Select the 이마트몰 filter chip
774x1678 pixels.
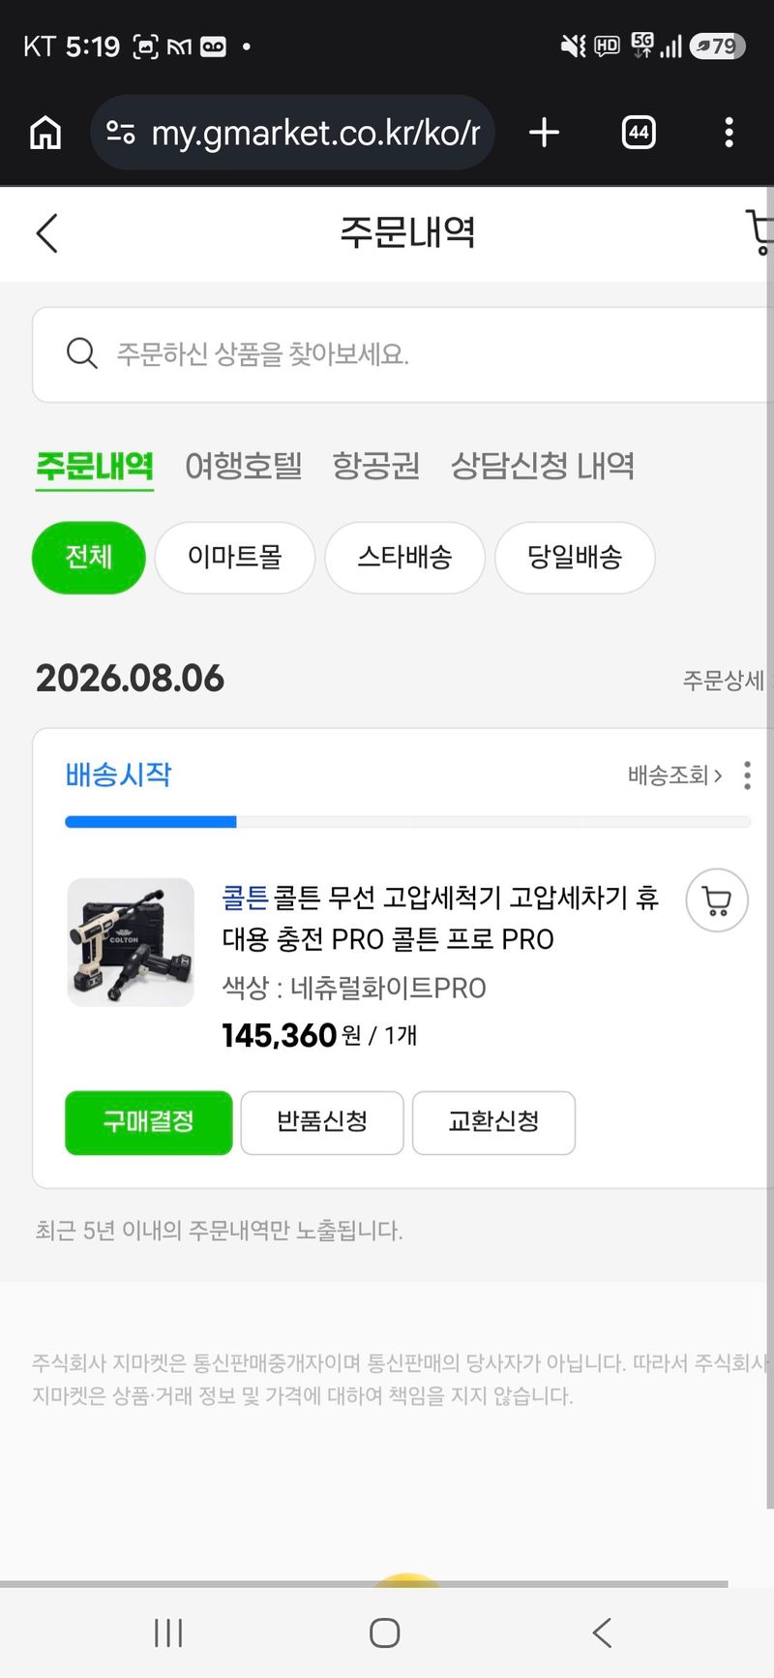(235, 558)
